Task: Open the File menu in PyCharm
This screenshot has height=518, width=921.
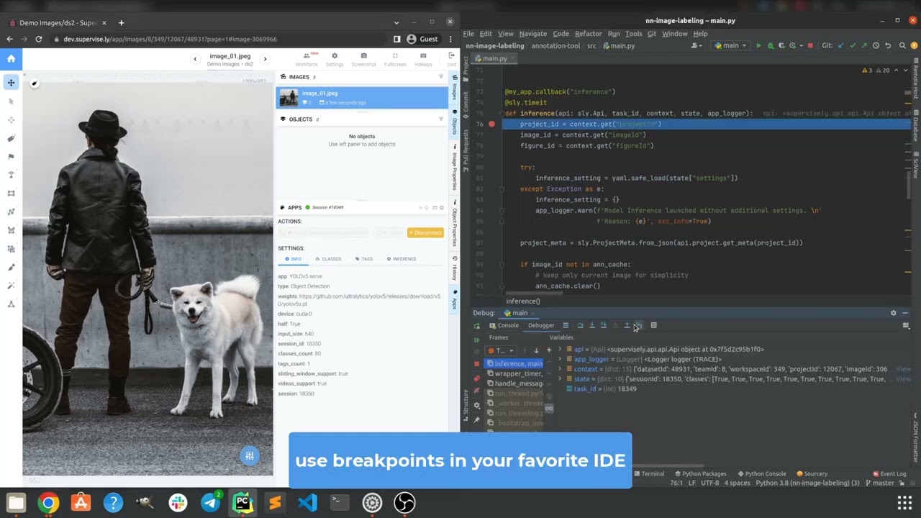Action: pyautogui.click(x=468, y=34)
